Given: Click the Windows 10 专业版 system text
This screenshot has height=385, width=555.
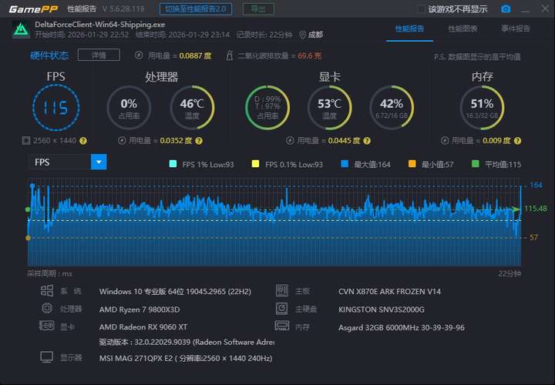Looking at the screenshot, I should click(x=175, y=292).
